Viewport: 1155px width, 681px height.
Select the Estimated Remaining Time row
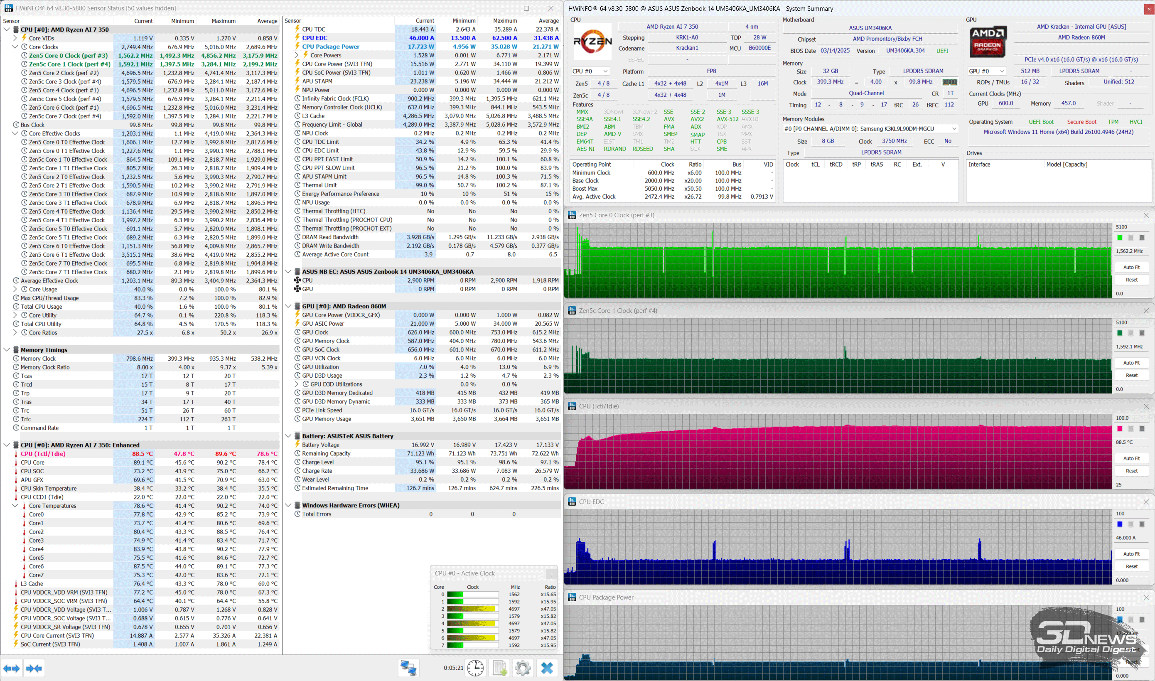(x=427, y=488)
